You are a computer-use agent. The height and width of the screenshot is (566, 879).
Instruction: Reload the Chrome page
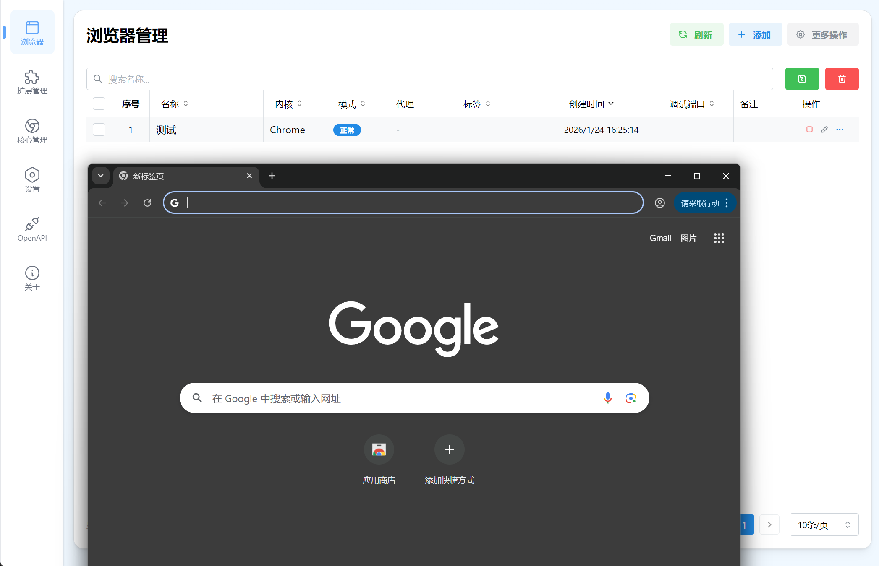[147, 203]
